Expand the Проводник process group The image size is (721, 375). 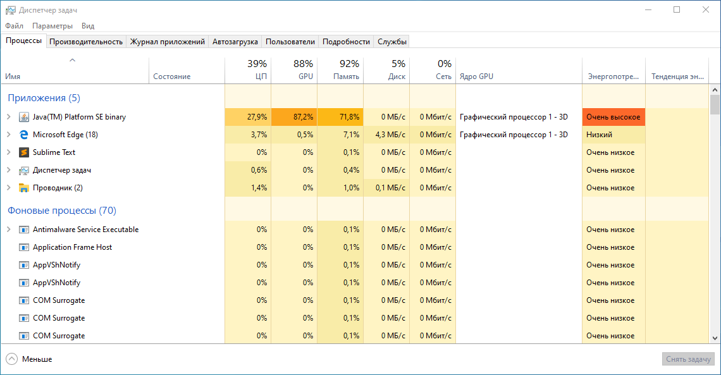point(9,188)
